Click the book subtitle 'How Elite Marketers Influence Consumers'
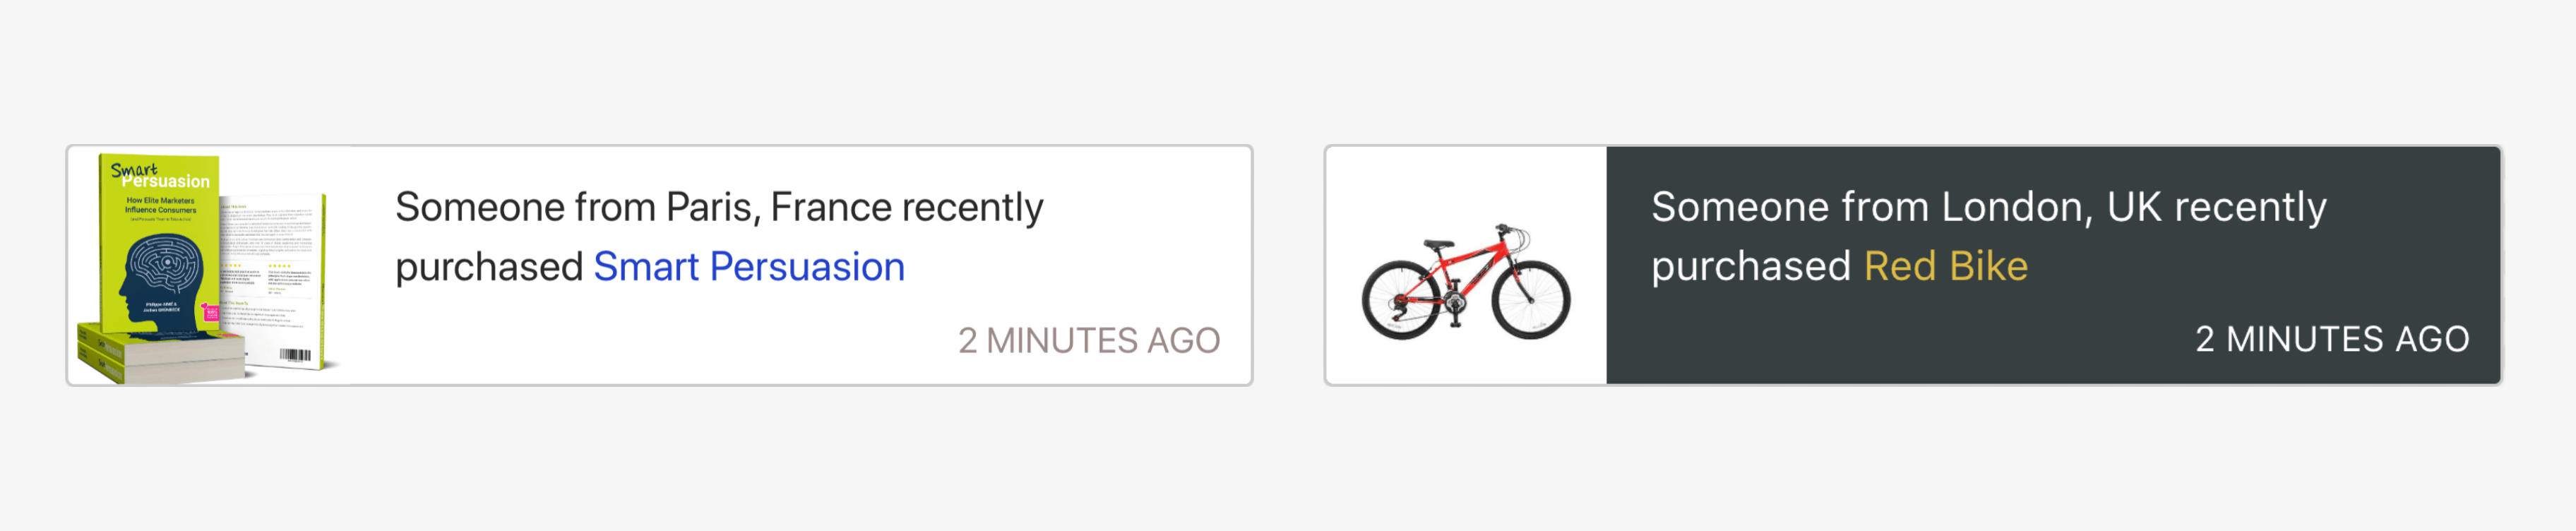This screenshot has width=2576, height=531. pos(160,206)
